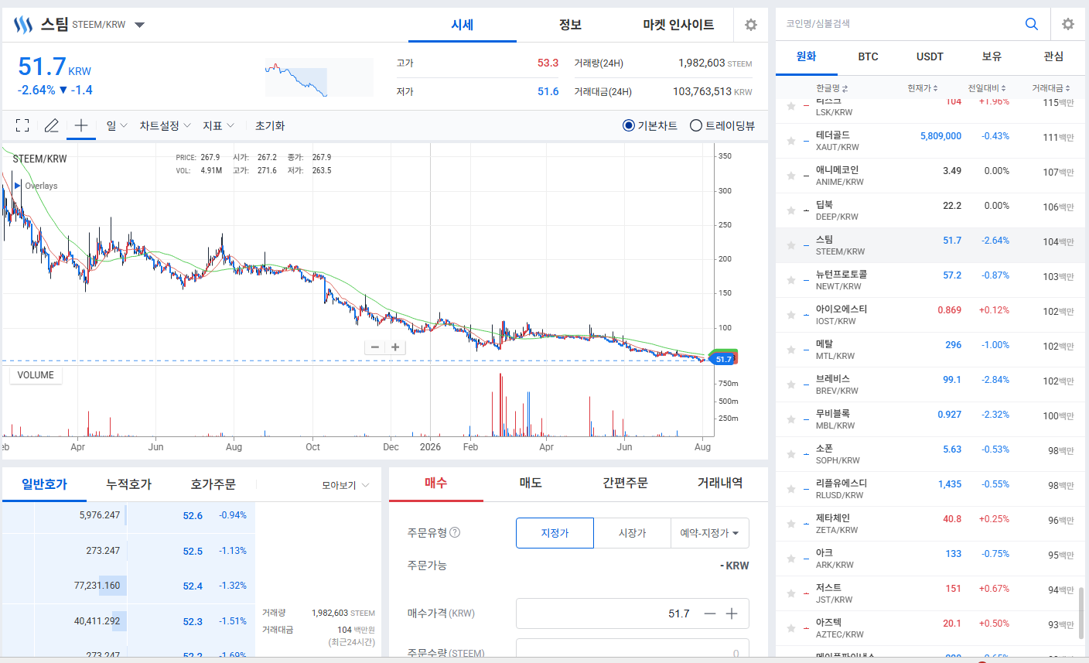Show the 관심 favorites market tab

[x=1053, y=56]
